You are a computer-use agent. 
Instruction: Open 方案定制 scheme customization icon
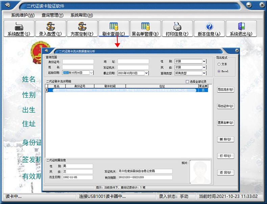coord(82,26)
